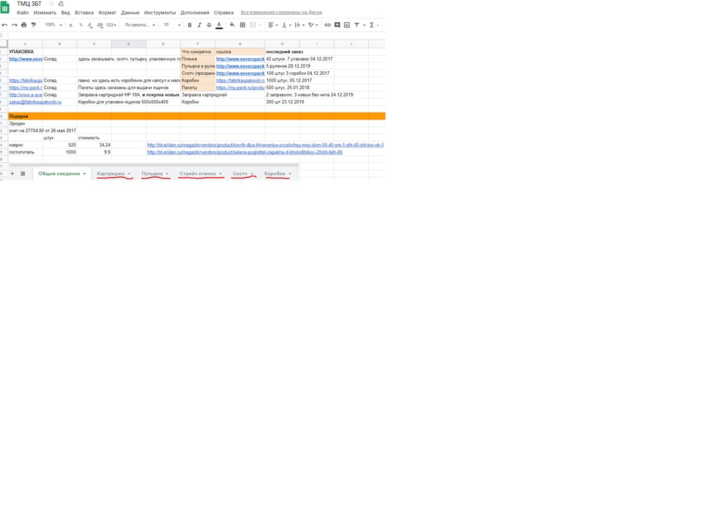Expand the font size 10 dropdown
Screen dimensions: 714x506
coord(172,25)
